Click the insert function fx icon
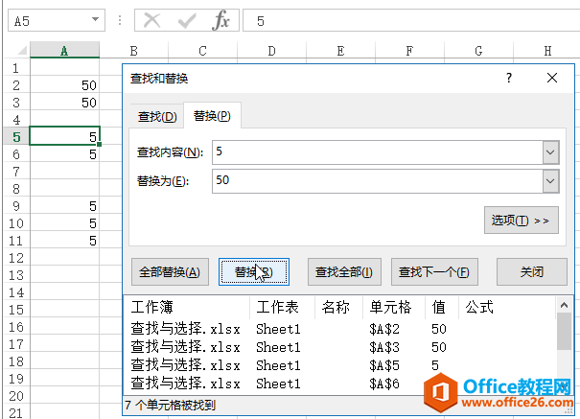This screenshot has height=419, width=580. [221, 20]
